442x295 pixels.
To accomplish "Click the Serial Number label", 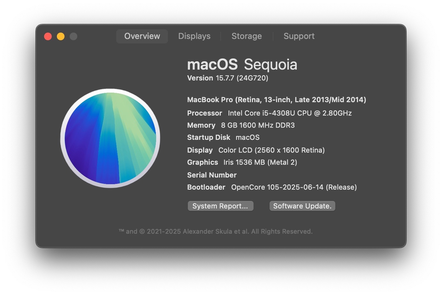I will tap(212, 175).
